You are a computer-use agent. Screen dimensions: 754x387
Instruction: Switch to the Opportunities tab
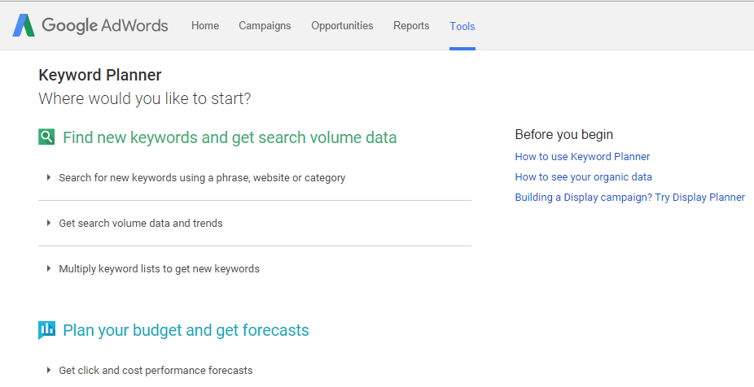(342, 26)
